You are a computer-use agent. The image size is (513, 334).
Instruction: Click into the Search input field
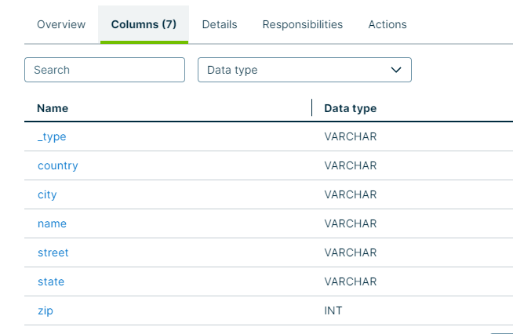click(x=104, y=70)
